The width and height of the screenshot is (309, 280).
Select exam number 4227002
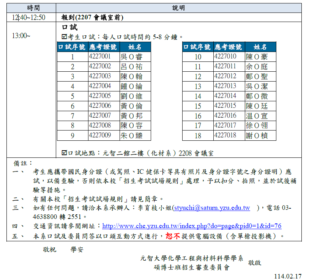point(100,66)
